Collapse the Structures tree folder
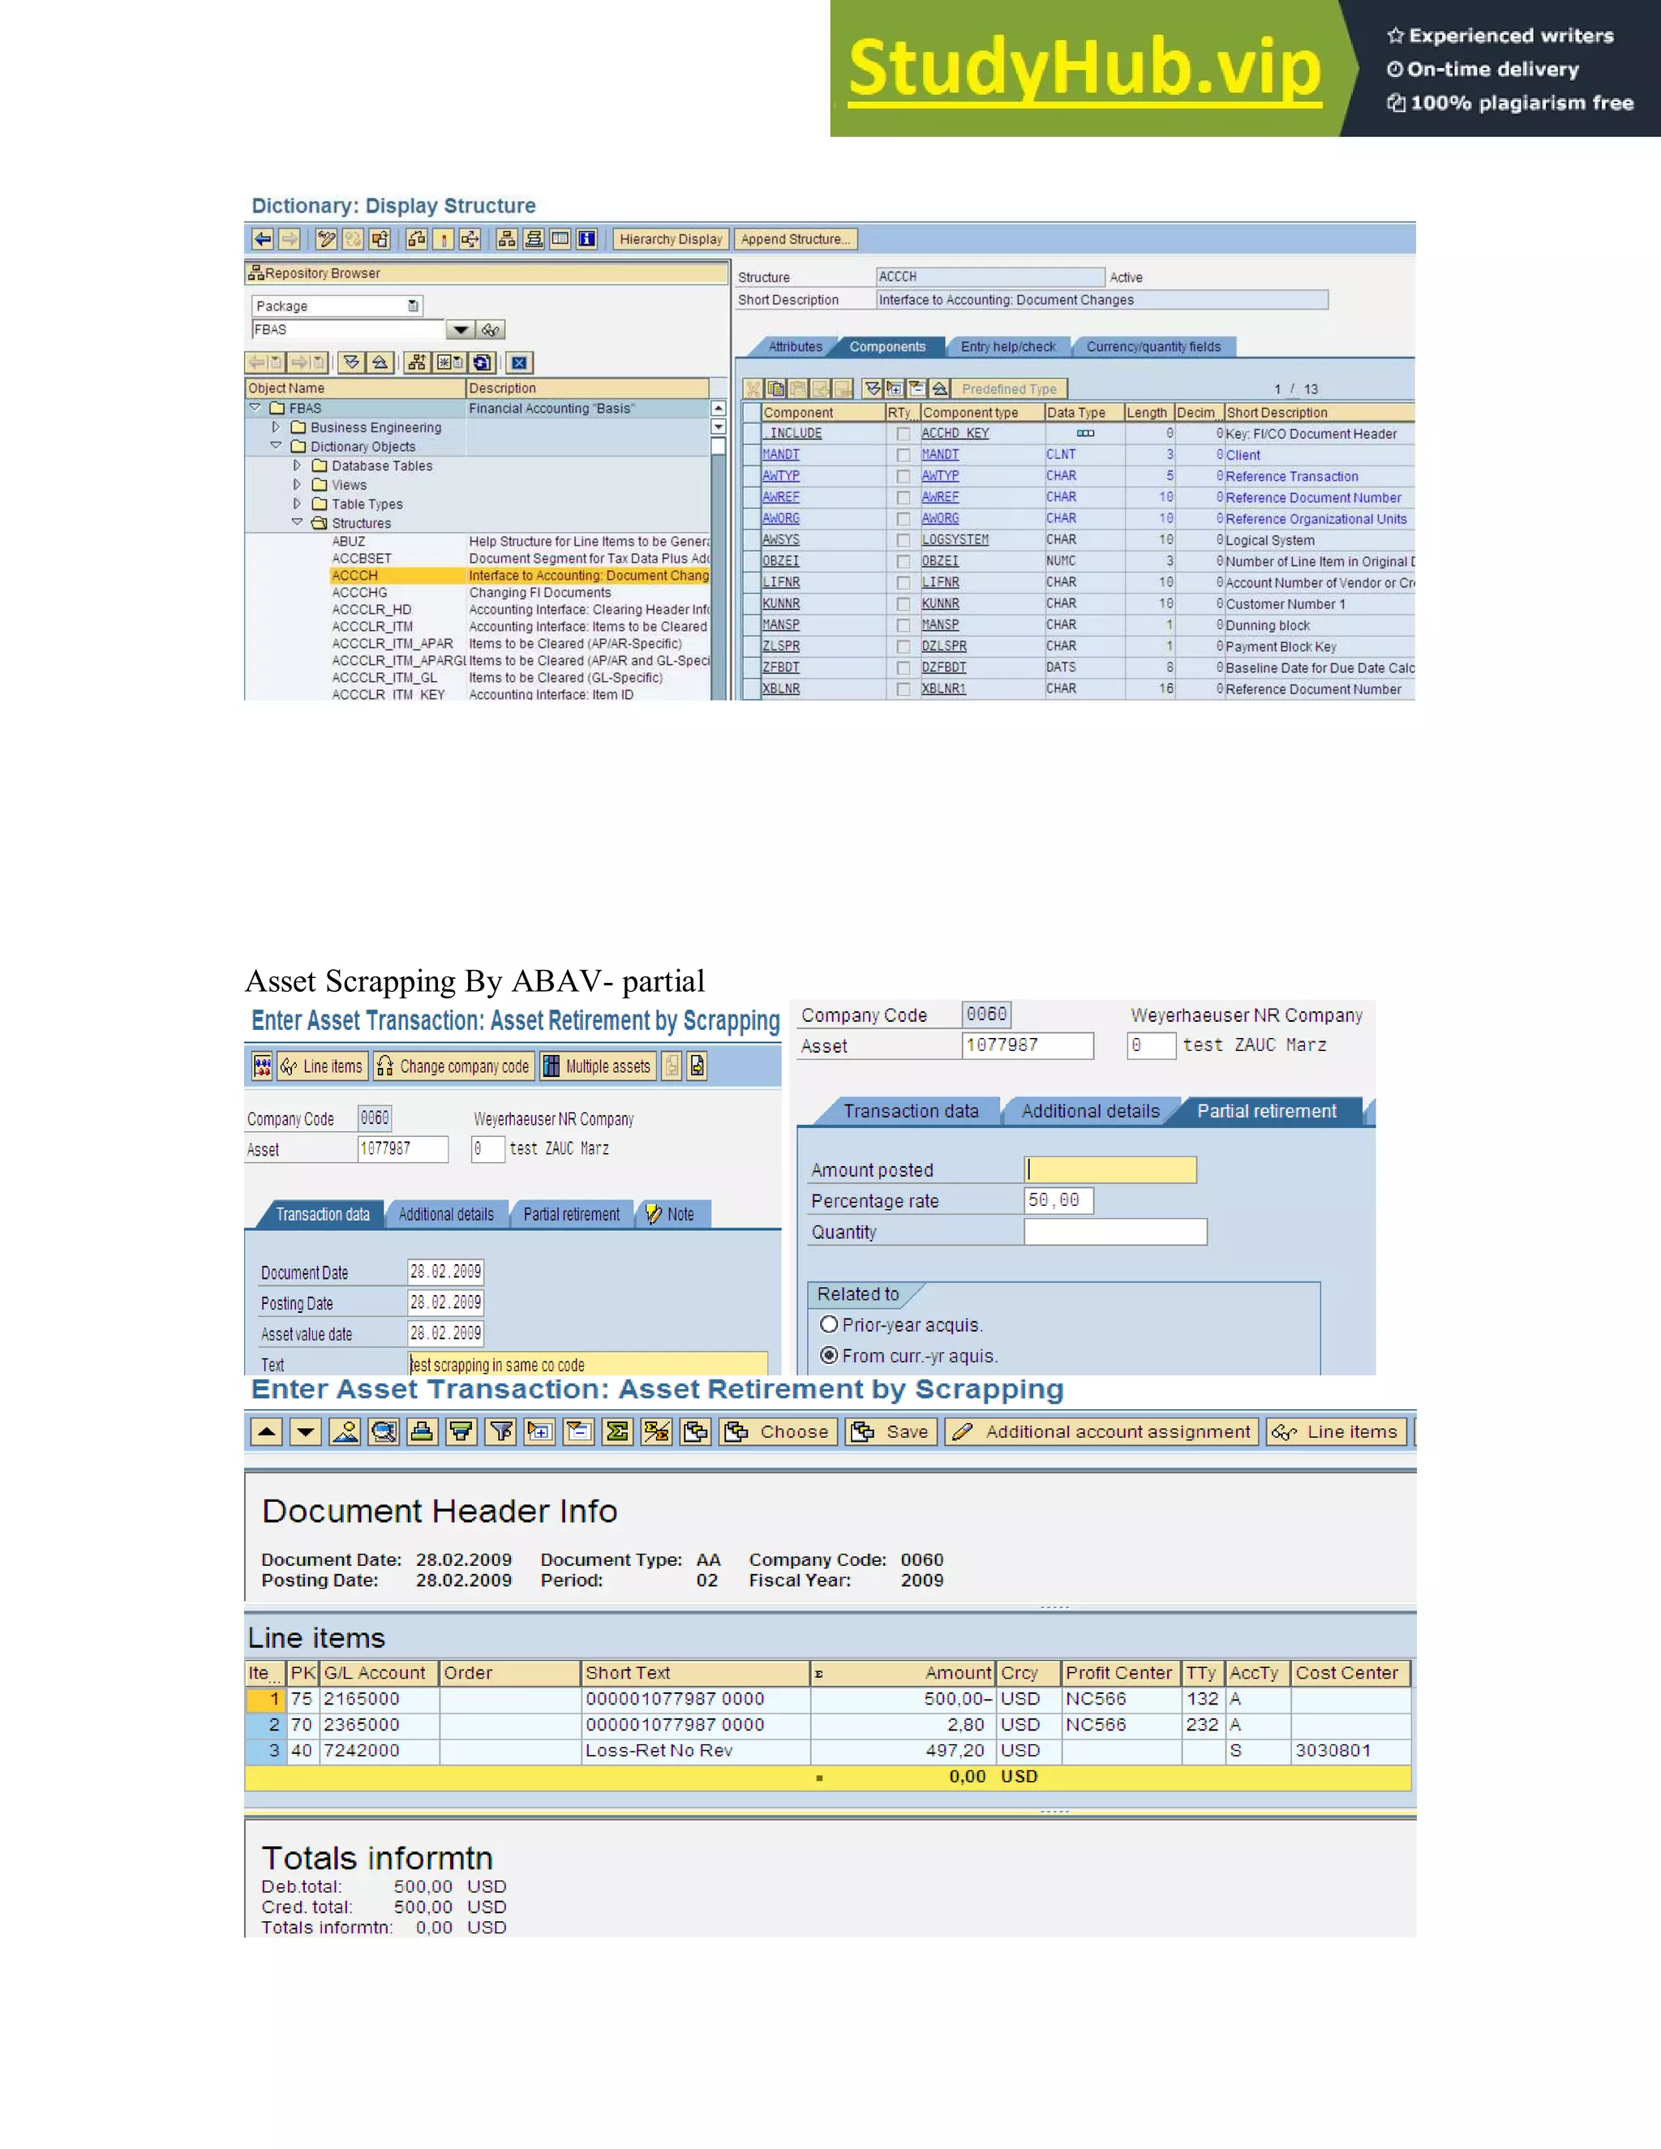1661x2149 pixels. [297, 522]
